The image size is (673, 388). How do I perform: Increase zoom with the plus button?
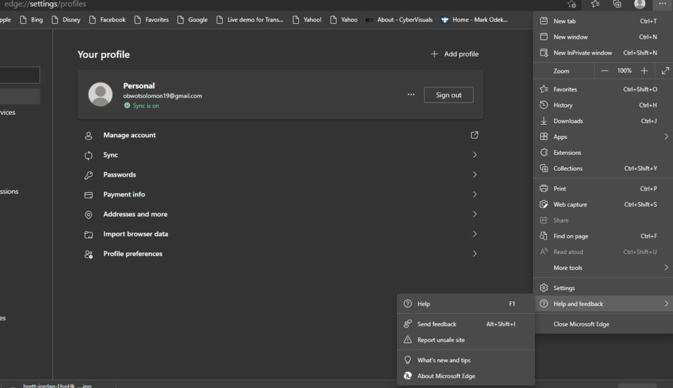644,71
